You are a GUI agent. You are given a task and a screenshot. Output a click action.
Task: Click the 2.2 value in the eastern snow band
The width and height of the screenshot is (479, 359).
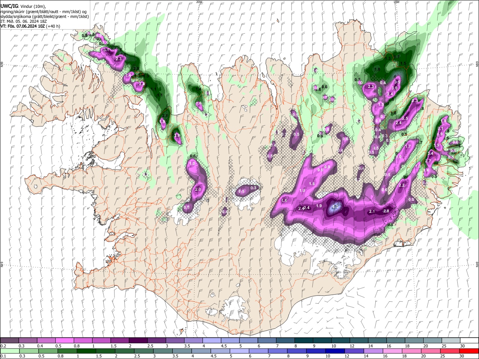click(402, 185)
